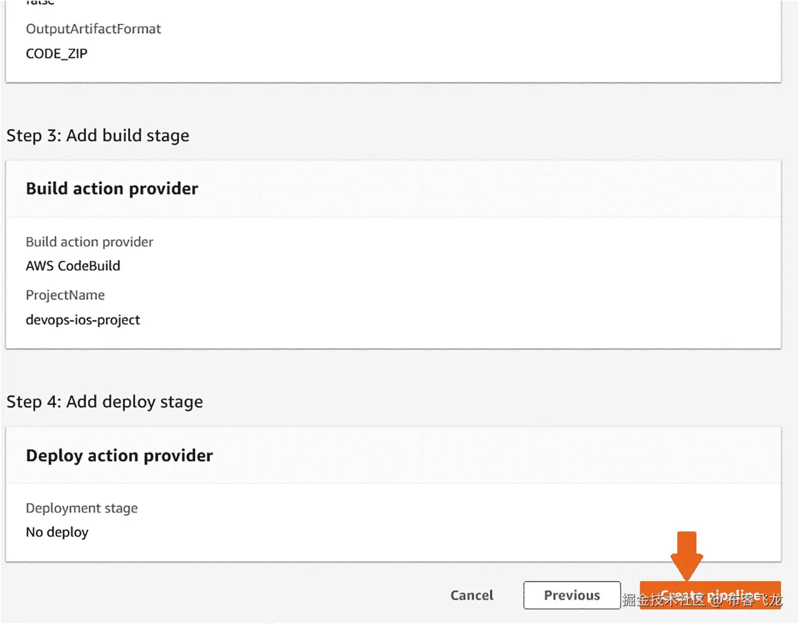Select the AWS CodeBuild value text

pyautogui.click(x=73, y=266)
